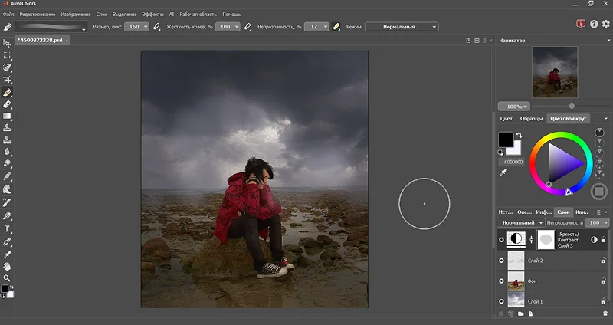Click the #000000 hex color field

[x=513, y=162]
